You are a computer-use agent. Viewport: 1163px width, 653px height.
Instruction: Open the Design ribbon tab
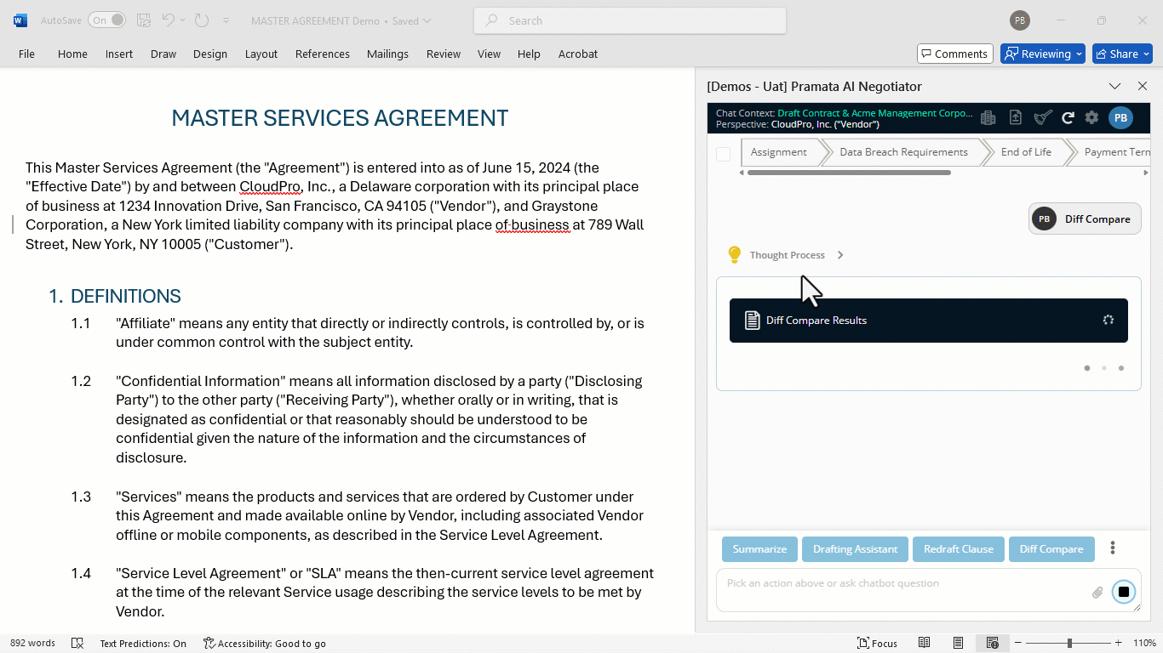(x=210, y=54)
